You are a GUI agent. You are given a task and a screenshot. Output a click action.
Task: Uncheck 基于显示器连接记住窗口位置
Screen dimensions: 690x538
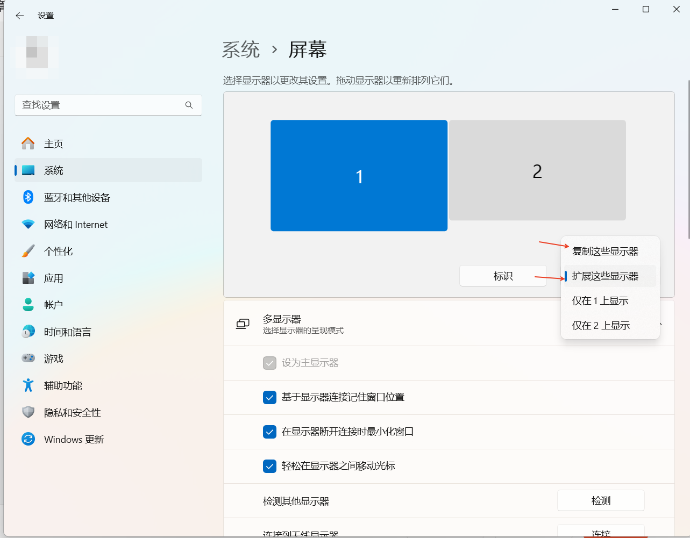(269, 397)
